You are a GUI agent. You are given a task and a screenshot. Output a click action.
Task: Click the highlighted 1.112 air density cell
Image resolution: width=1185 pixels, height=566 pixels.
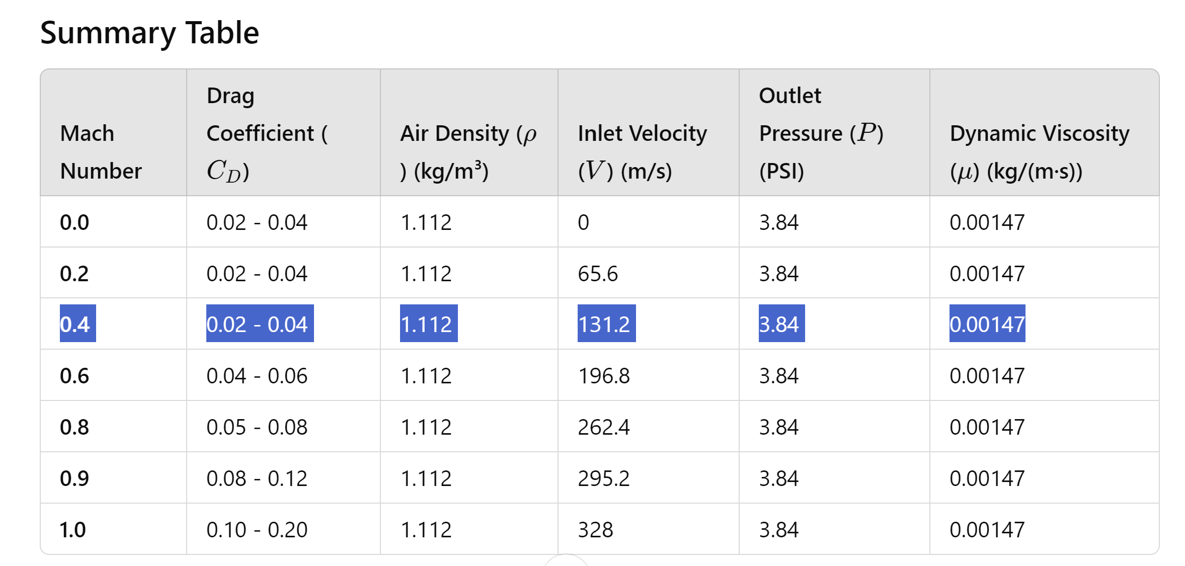point(428,324)
